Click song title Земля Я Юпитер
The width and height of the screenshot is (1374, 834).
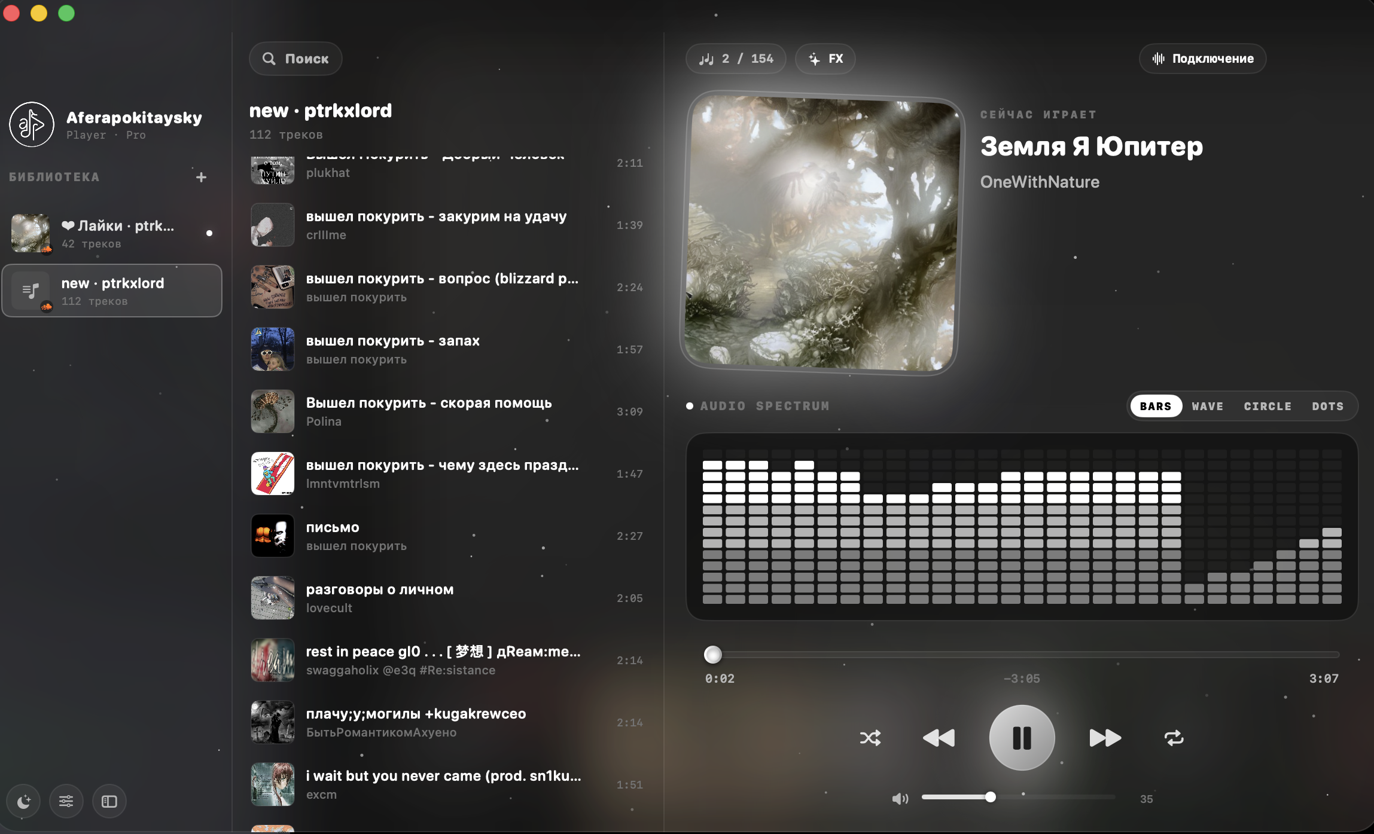coord(1091,146)
